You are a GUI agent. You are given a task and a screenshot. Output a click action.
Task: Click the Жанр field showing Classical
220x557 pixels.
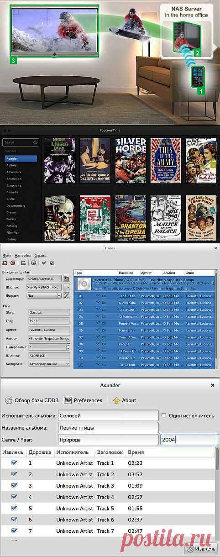[49, 312]
